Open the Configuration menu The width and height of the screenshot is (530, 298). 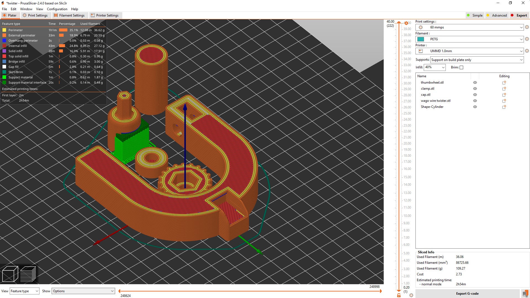coord(57,9)
